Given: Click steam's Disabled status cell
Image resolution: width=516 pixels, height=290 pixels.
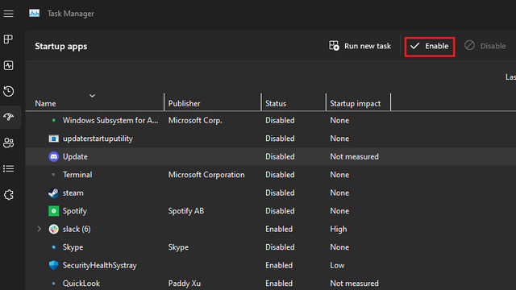Looking at the screenshot, I should pyautogui.click(x=280, y=193).
